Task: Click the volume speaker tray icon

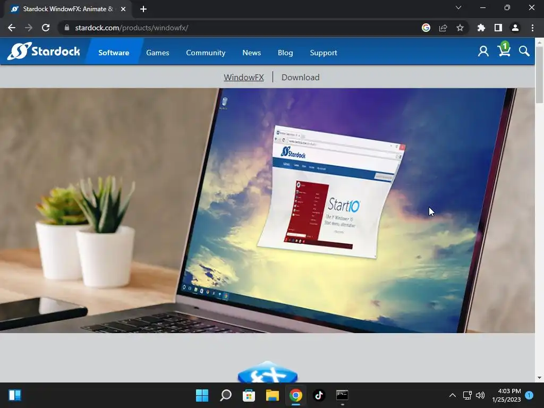Action: pyautogui.click(x=480, y=395)
